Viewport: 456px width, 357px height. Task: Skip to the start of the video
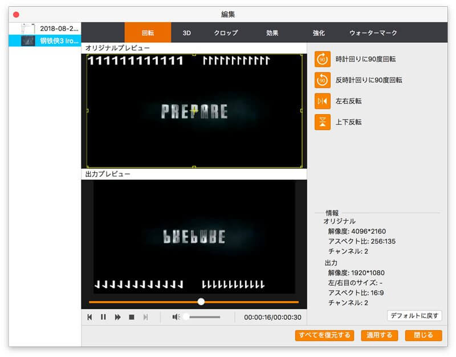tap(89, 317)
